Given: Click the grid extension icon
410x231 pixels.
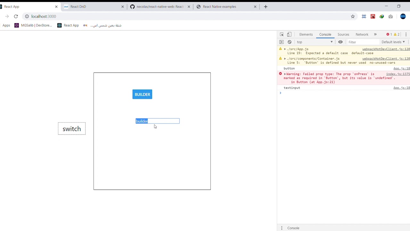Looking at the screenshot, I should pos(364,16).
